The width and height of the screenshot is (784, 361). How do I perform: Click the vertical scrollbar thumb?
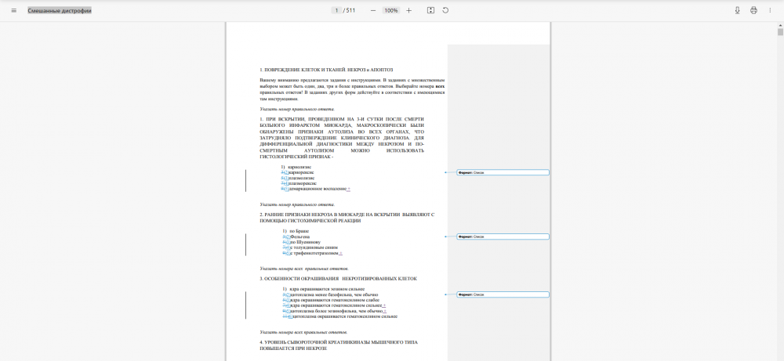click(x=780, y=32)
